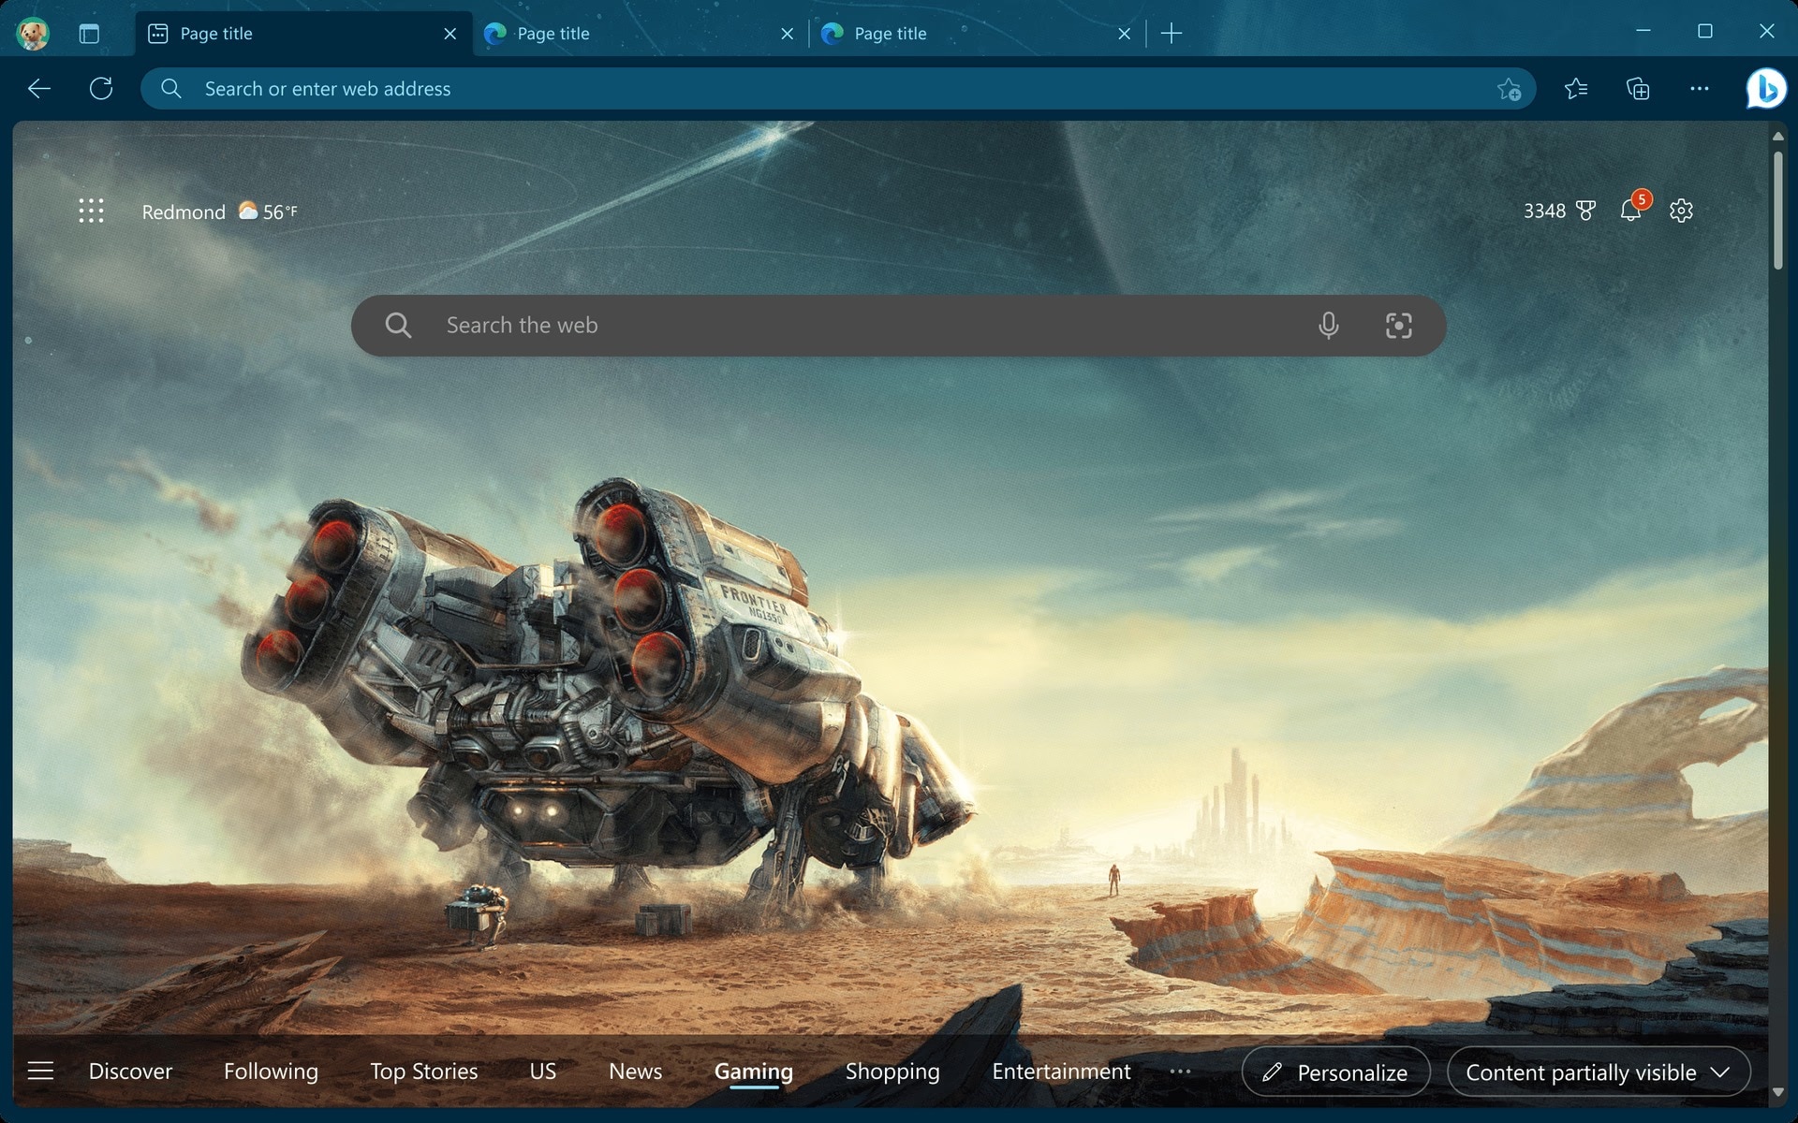Start voice search with the microphone icon

[1328, 326]
